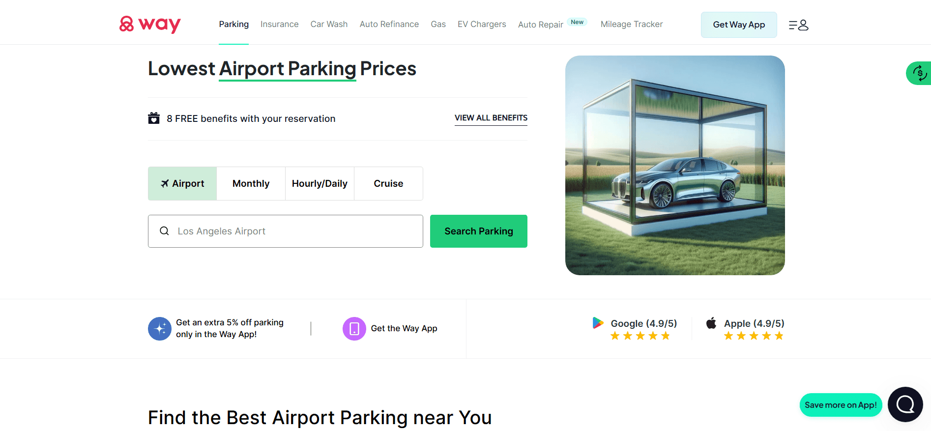This screenshot has width=931, height=431.
Task: Select the Monthly parking option
Action: click(x=251, y=183)
